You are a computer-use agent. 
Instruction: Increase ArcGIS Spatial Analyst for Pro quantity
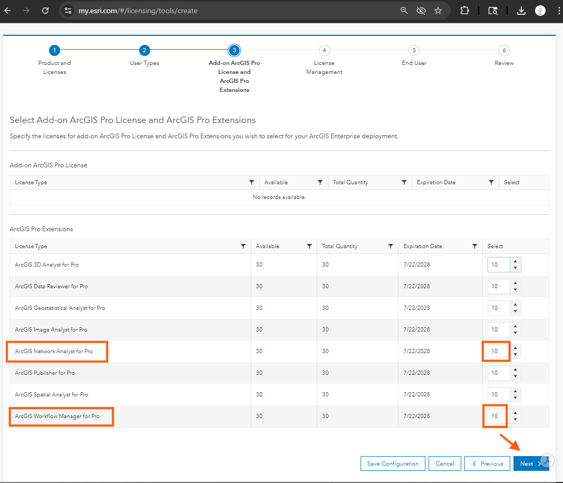point(515,391)
